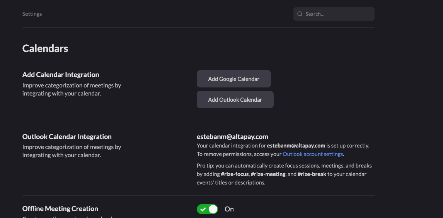Click the #rize-meeting hashtag text
The width and height of the screenshot is (443, 218).
click(268, 174)
